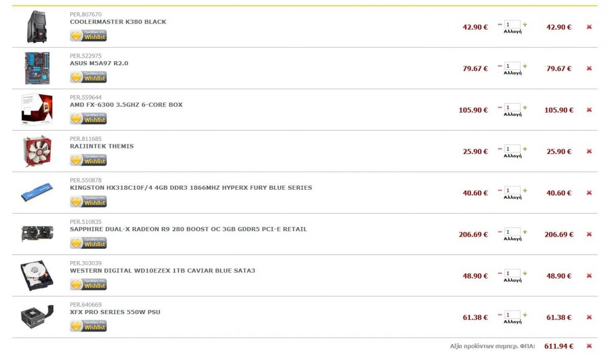Increase AMD FX-6300 quantity with plus

point(525,108)
